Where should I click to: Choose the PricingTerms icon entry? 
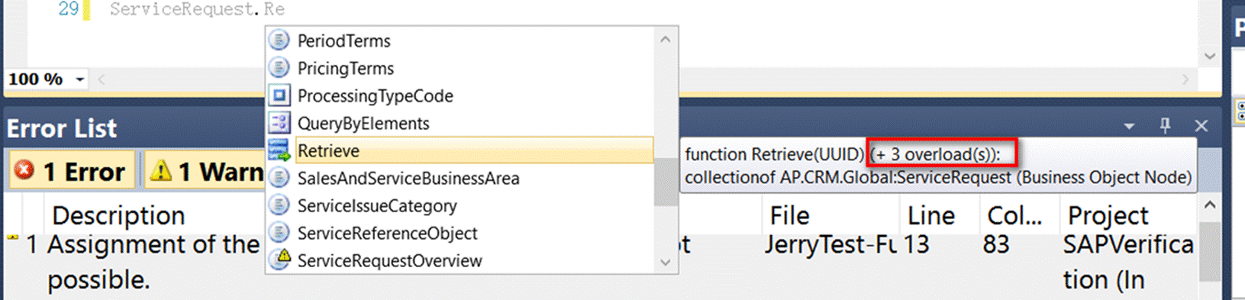point(279,68)
